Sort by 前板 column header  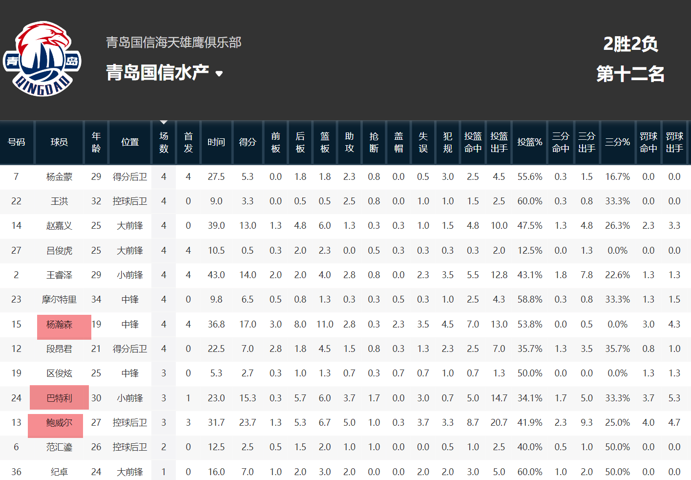(x=275, y=142)
